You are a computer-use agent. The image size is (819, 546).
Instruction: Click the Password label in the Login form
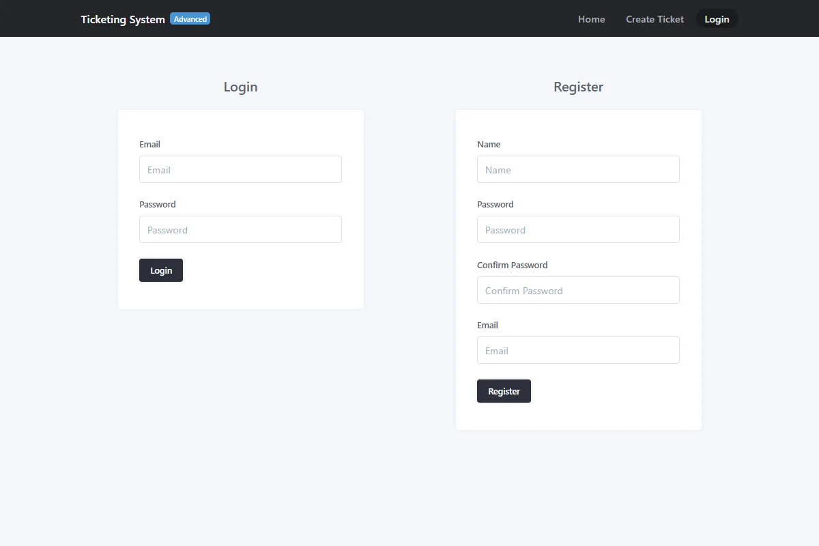[x=158, y=204]
